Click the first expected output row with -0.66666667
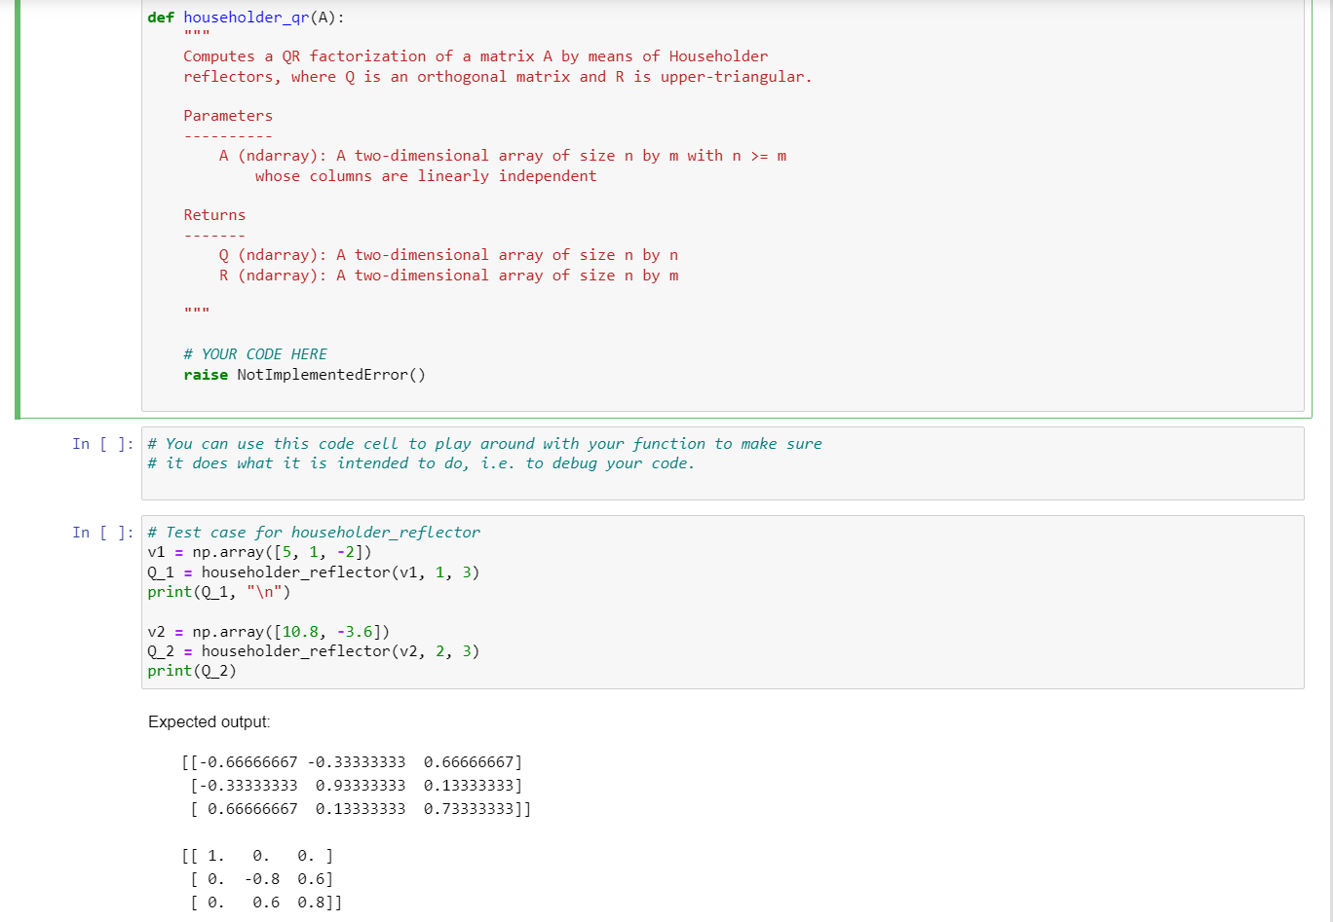This screenshot has width=1333, height=922. pyautogui.click(x=353, y=761)
